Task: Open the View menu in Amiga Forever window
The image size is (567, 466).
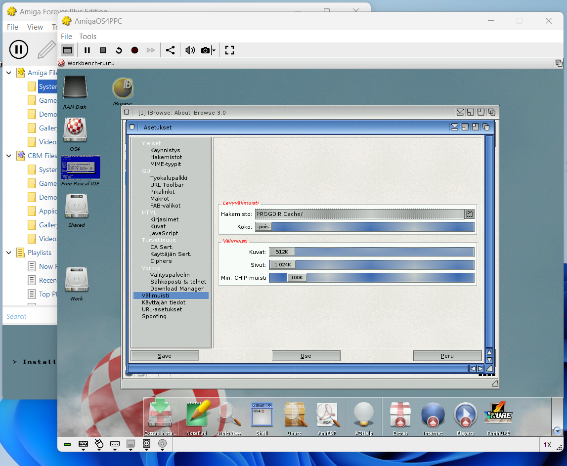Action: pos(35,27)
